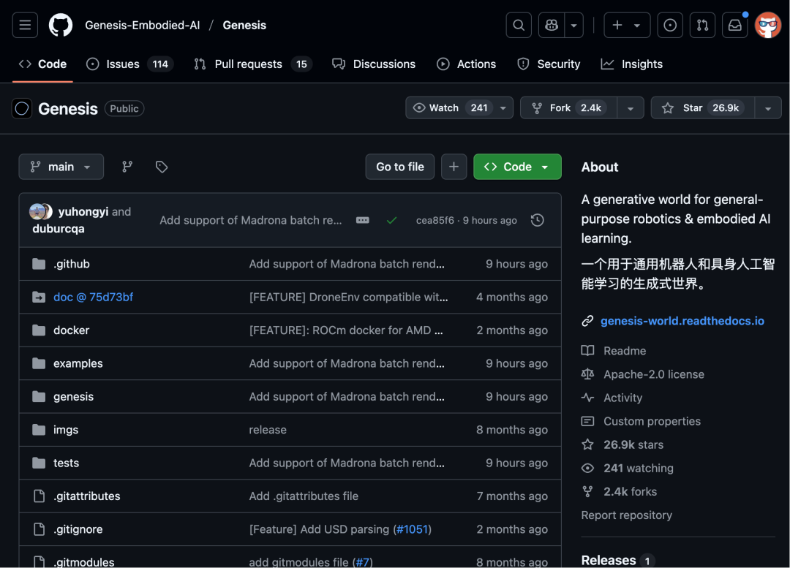
Task: Open your issues circle icon
Action: 670,25
